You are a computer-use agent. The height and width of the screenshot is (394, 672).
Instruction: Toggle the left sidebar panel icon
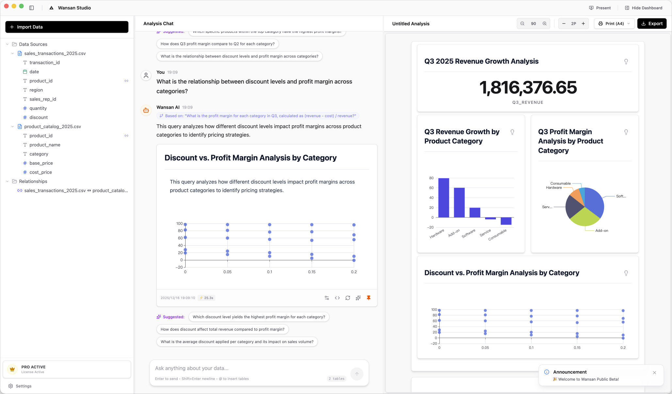[32, 8]
